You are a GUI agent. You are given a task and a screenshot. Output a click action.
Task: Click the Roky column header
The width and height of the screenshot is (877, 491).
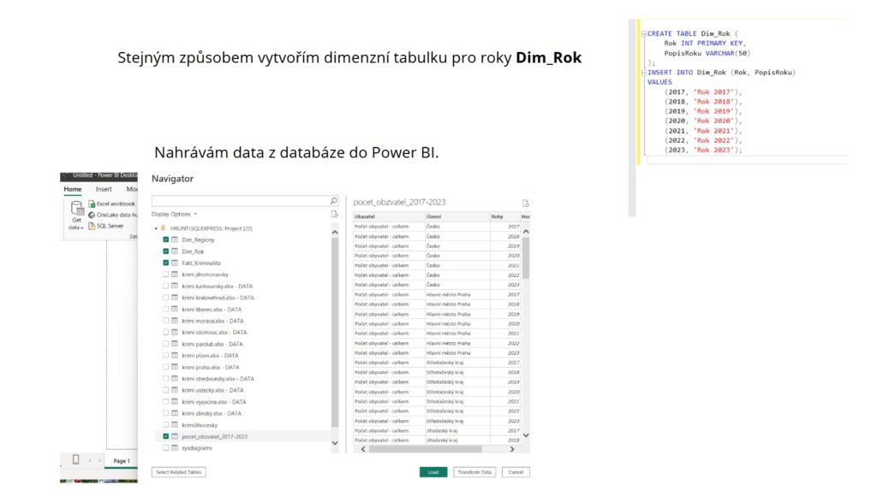click(x=505, y=216)
